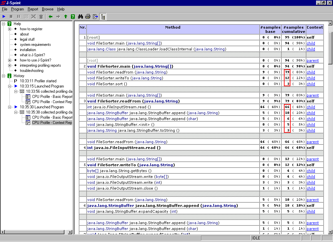Image resolution: width=333 pixels, height=242 pixels.
Task: Open the Report menu
Action: pos(33,9)
